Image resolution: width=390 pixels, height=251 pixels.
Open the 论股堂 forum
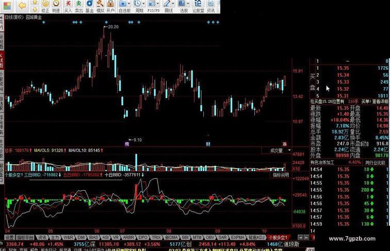198,7
